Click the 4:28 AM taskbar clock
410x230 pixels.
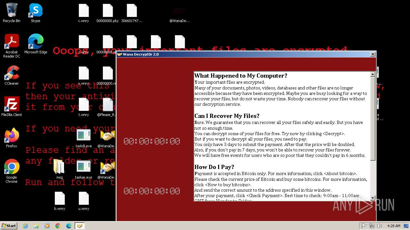394,226
